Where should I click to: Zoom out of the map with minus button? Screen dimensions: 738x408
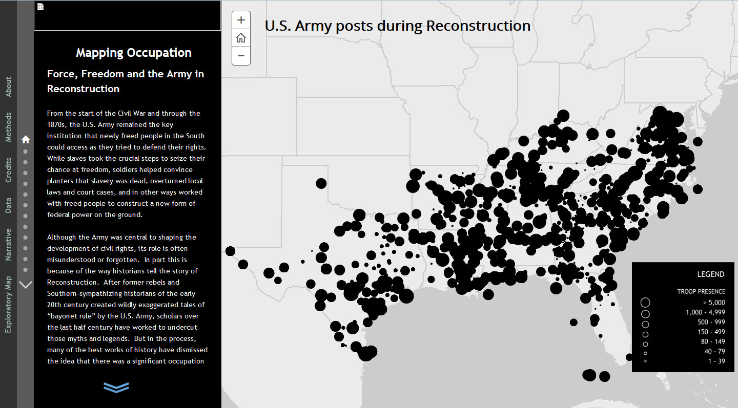click(241, 56)
